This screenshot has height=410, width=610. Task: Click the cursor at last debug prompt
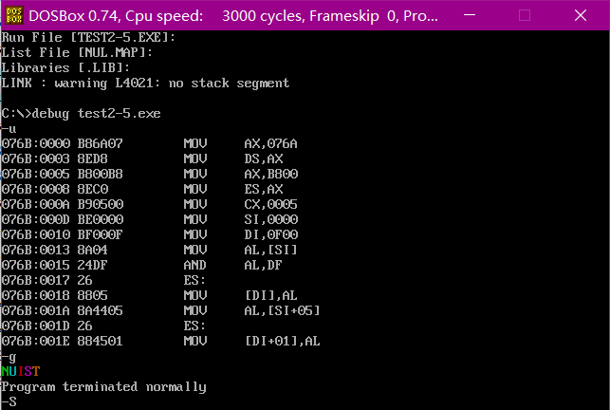[x=13, y=402]
